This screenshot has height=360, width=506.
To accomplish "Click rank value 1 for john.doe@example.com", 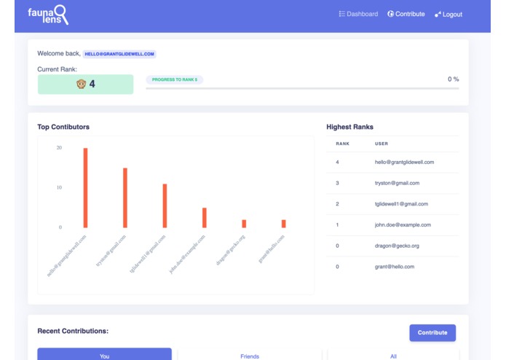I will [x=337, y=224].
